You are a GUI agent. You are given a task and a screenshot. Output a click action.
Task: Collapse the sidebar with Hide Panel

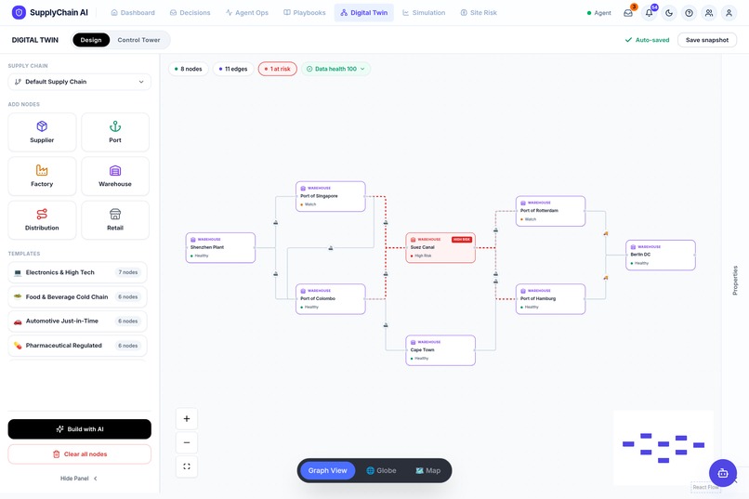pyautogui.click(x=79, y=479)
